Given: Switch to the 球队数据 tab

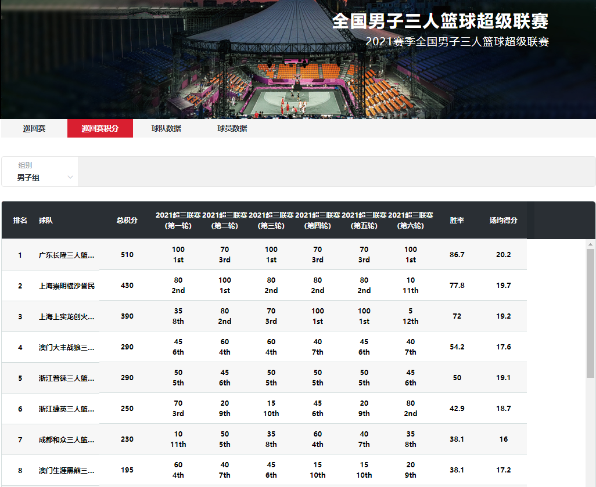Looking at the screenshot, I should tap(166, 128).
